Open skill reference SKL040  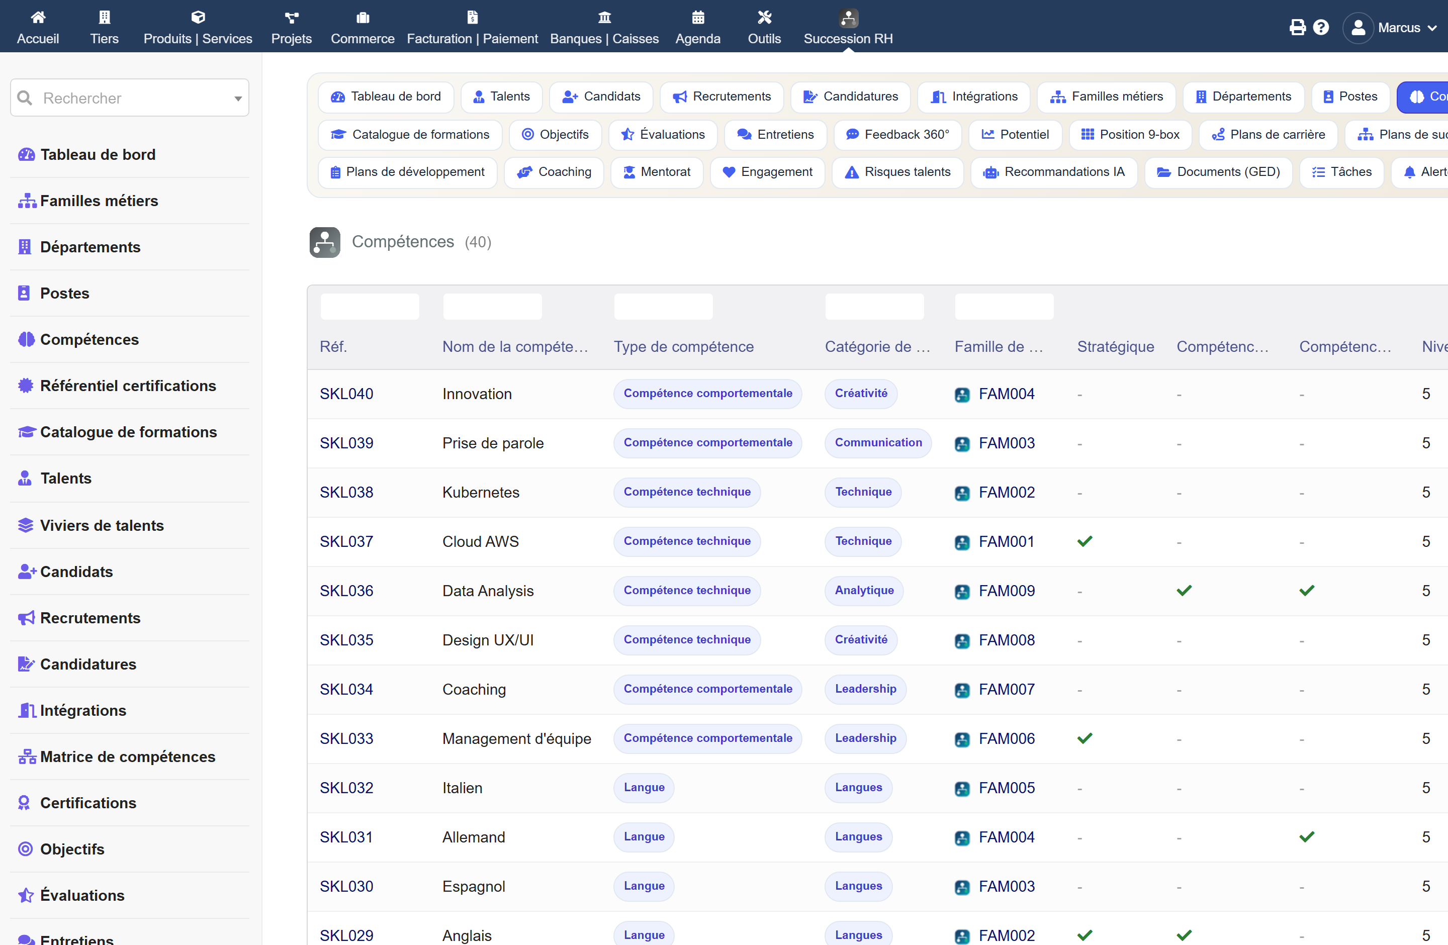[x=346, y=394]
